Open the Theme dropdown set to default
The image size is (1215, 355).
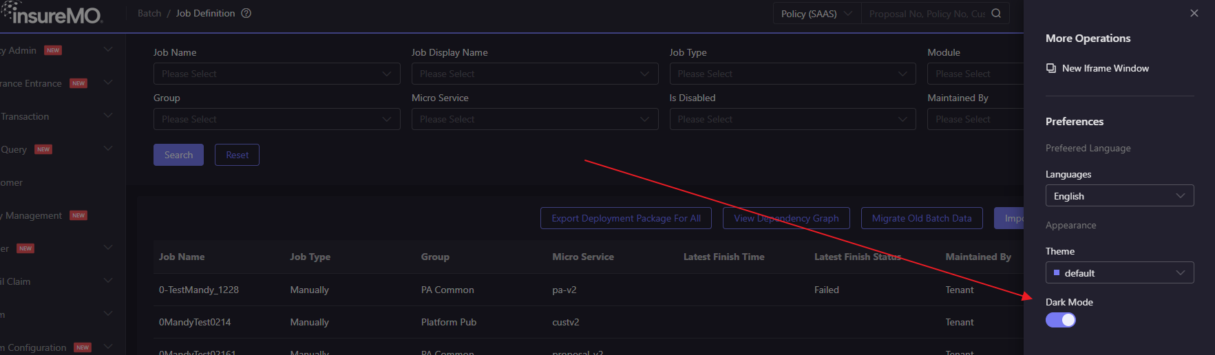[1119, 273]
